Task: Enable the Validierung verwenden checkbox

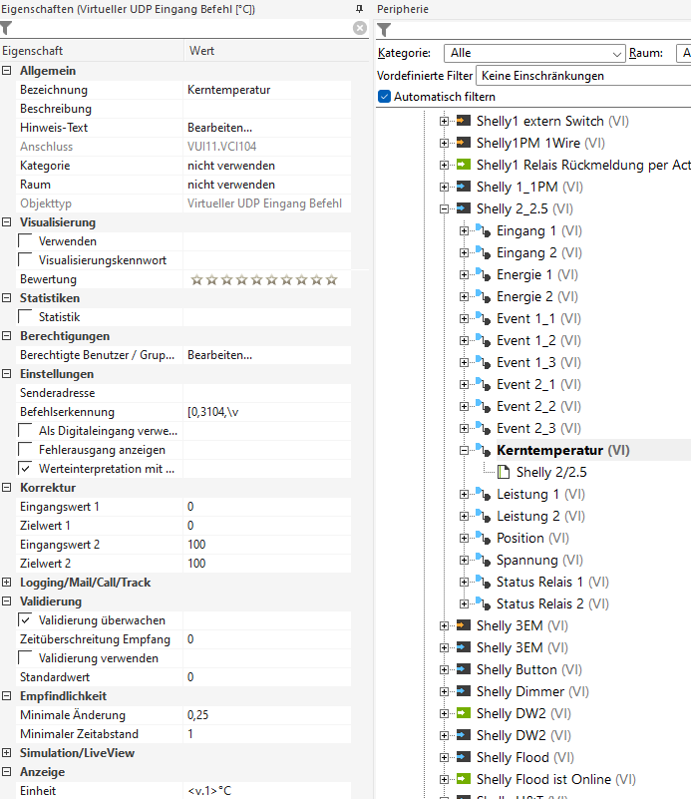Action: (x=26, y=657)
